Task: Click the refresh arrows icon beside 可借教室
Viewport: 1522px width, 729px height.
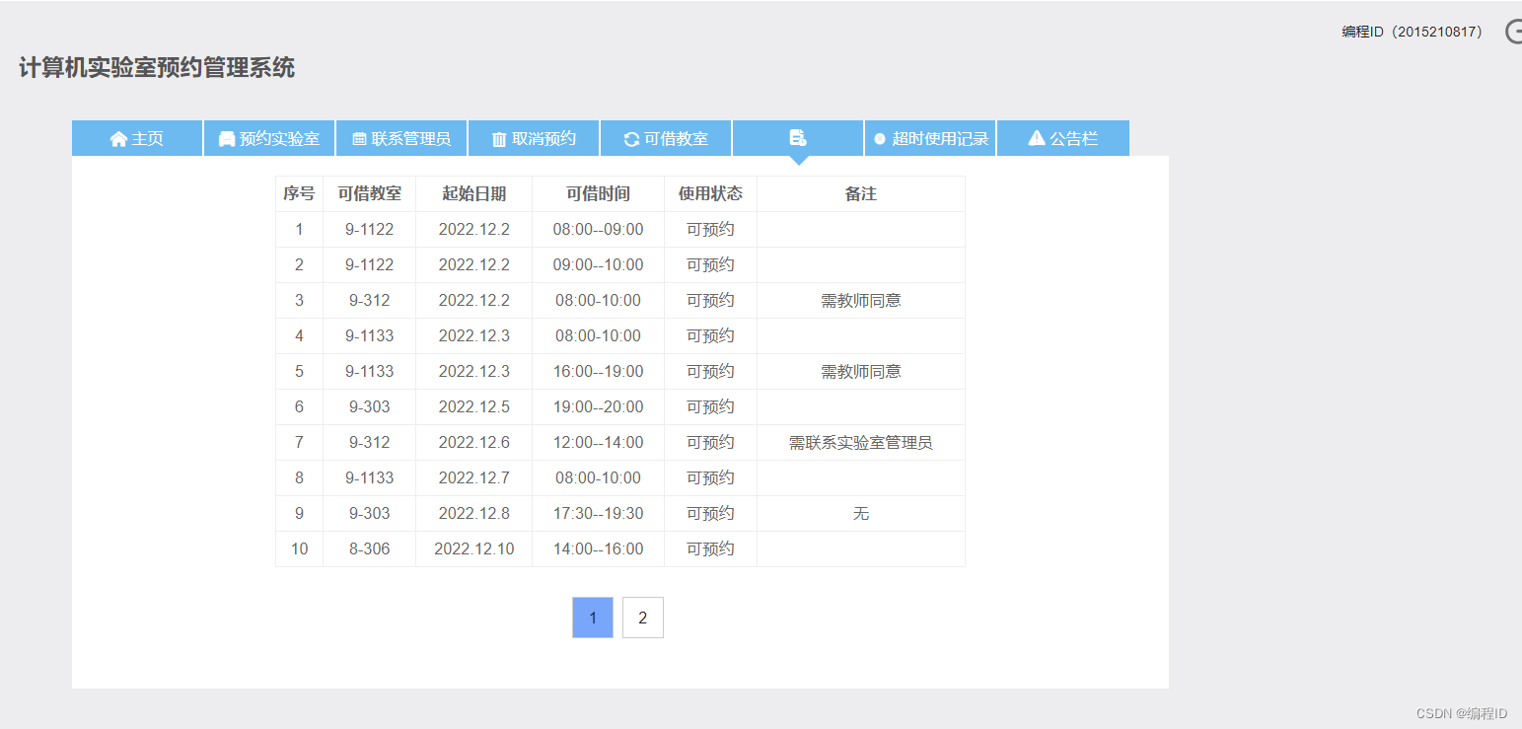Action: [631, 139]
